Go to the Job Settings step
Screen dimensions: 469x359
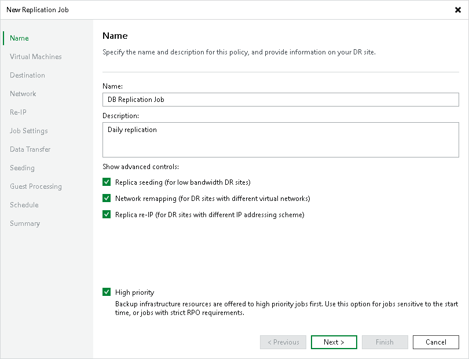pos(29,131)
